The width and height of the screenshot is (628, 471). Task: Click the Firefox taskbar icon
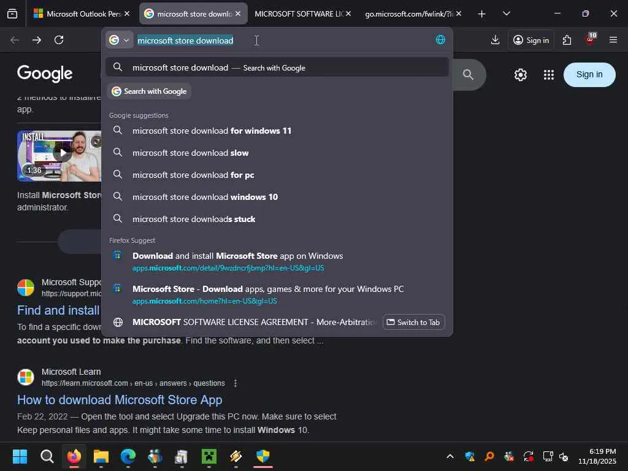coord(74,456)
